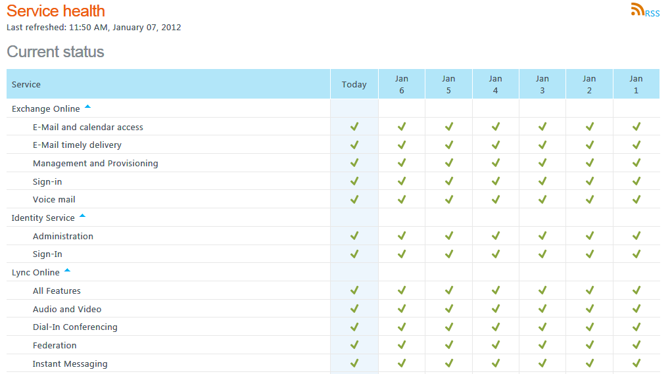Click Jan 5 checkmark for All Features
Screen dimensions: 672x374
448,291
